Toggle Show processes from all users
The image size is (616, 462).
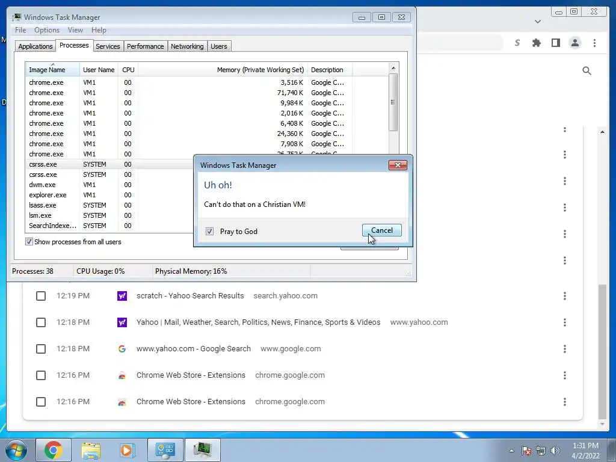(29, 242)
